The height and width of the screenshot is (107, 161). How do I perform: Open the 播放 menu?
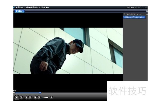tap(132, 7)
